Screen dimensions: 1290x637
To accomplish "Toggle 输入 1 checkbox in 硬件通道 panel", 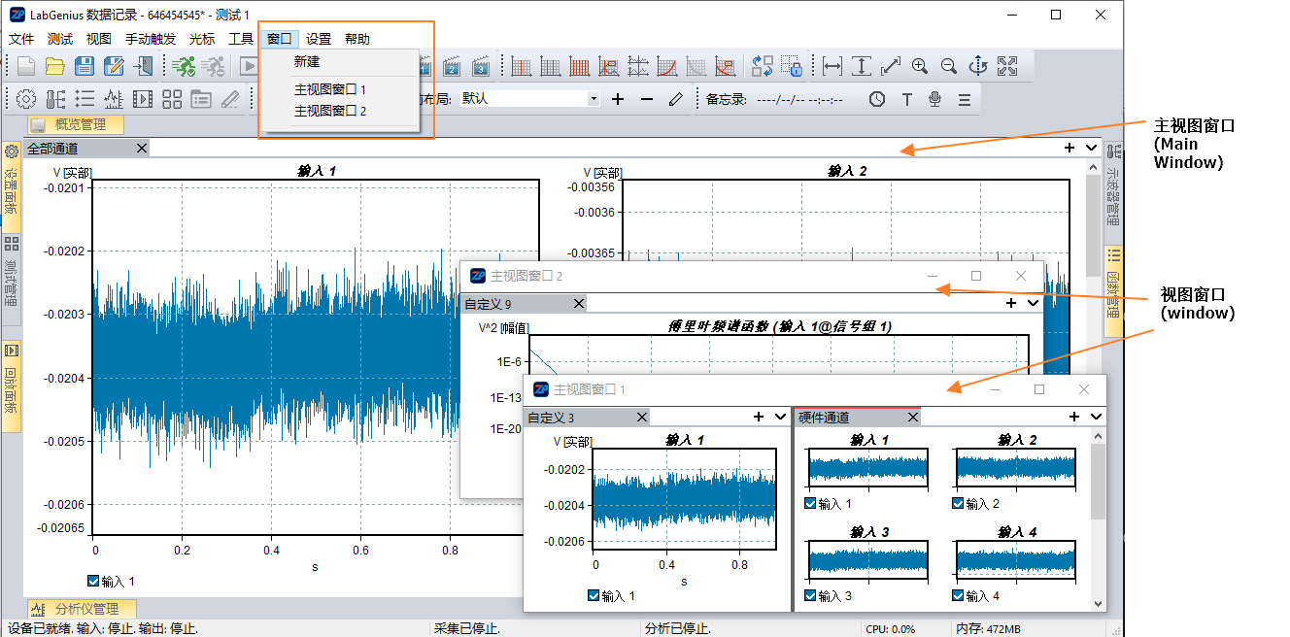I will click(x=811, y=504).
